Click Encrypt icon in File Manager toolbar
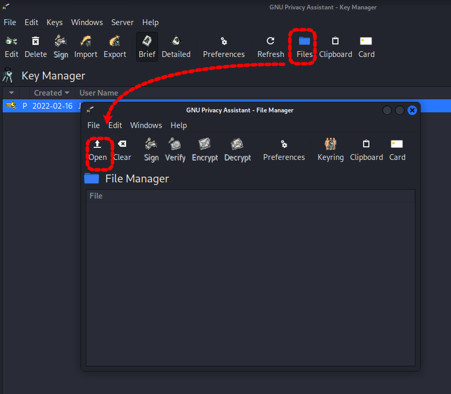 (205, 150)
